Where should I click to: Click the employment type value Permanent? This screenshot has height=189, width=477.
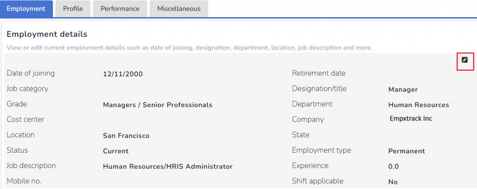[406, 151]
